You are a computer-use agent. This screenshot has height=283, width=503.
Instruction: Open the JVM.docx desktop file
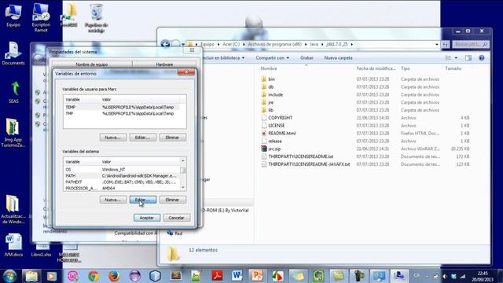tap(13, 245)
